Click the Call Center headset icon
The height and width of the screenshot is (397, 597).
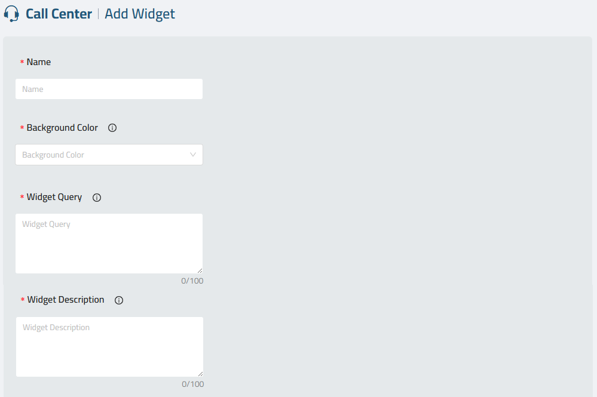coord(11,14)
